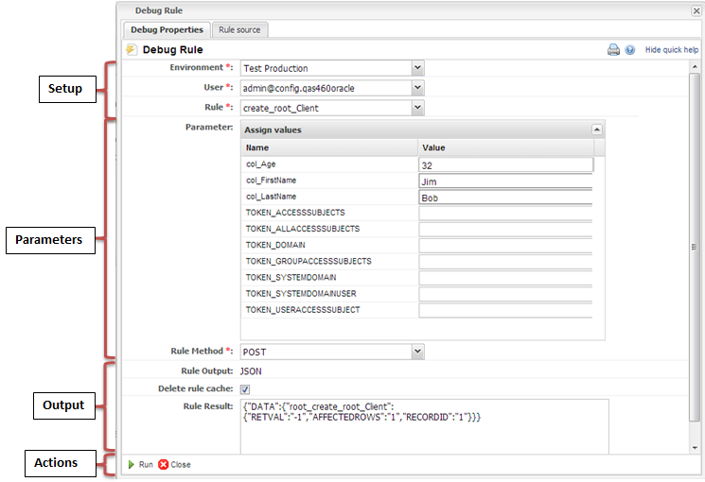The image size is (705, 482).
Task: Open the Rule dropdown arrow
Action: [417, 108]
